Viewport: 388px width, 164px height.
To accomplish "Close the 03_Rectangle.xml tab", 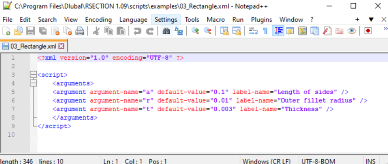I will (x=61, y=46).
